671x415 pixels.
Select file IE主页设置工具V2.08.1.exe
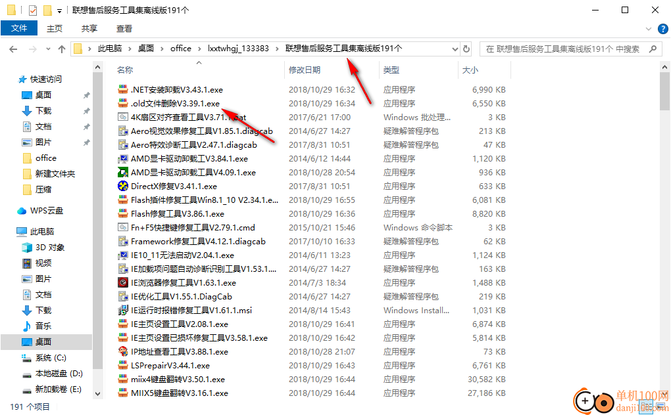point(180,324)
